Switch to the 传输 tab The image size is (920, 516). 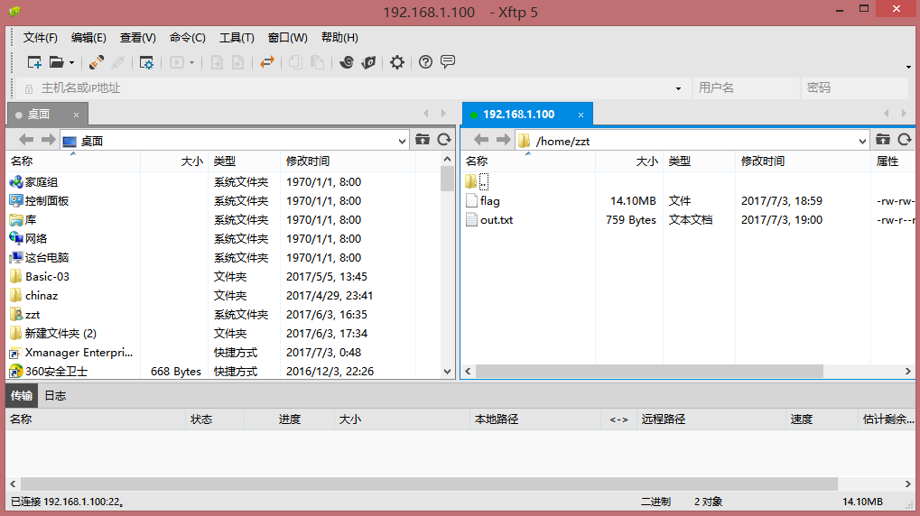coord(22,396)
